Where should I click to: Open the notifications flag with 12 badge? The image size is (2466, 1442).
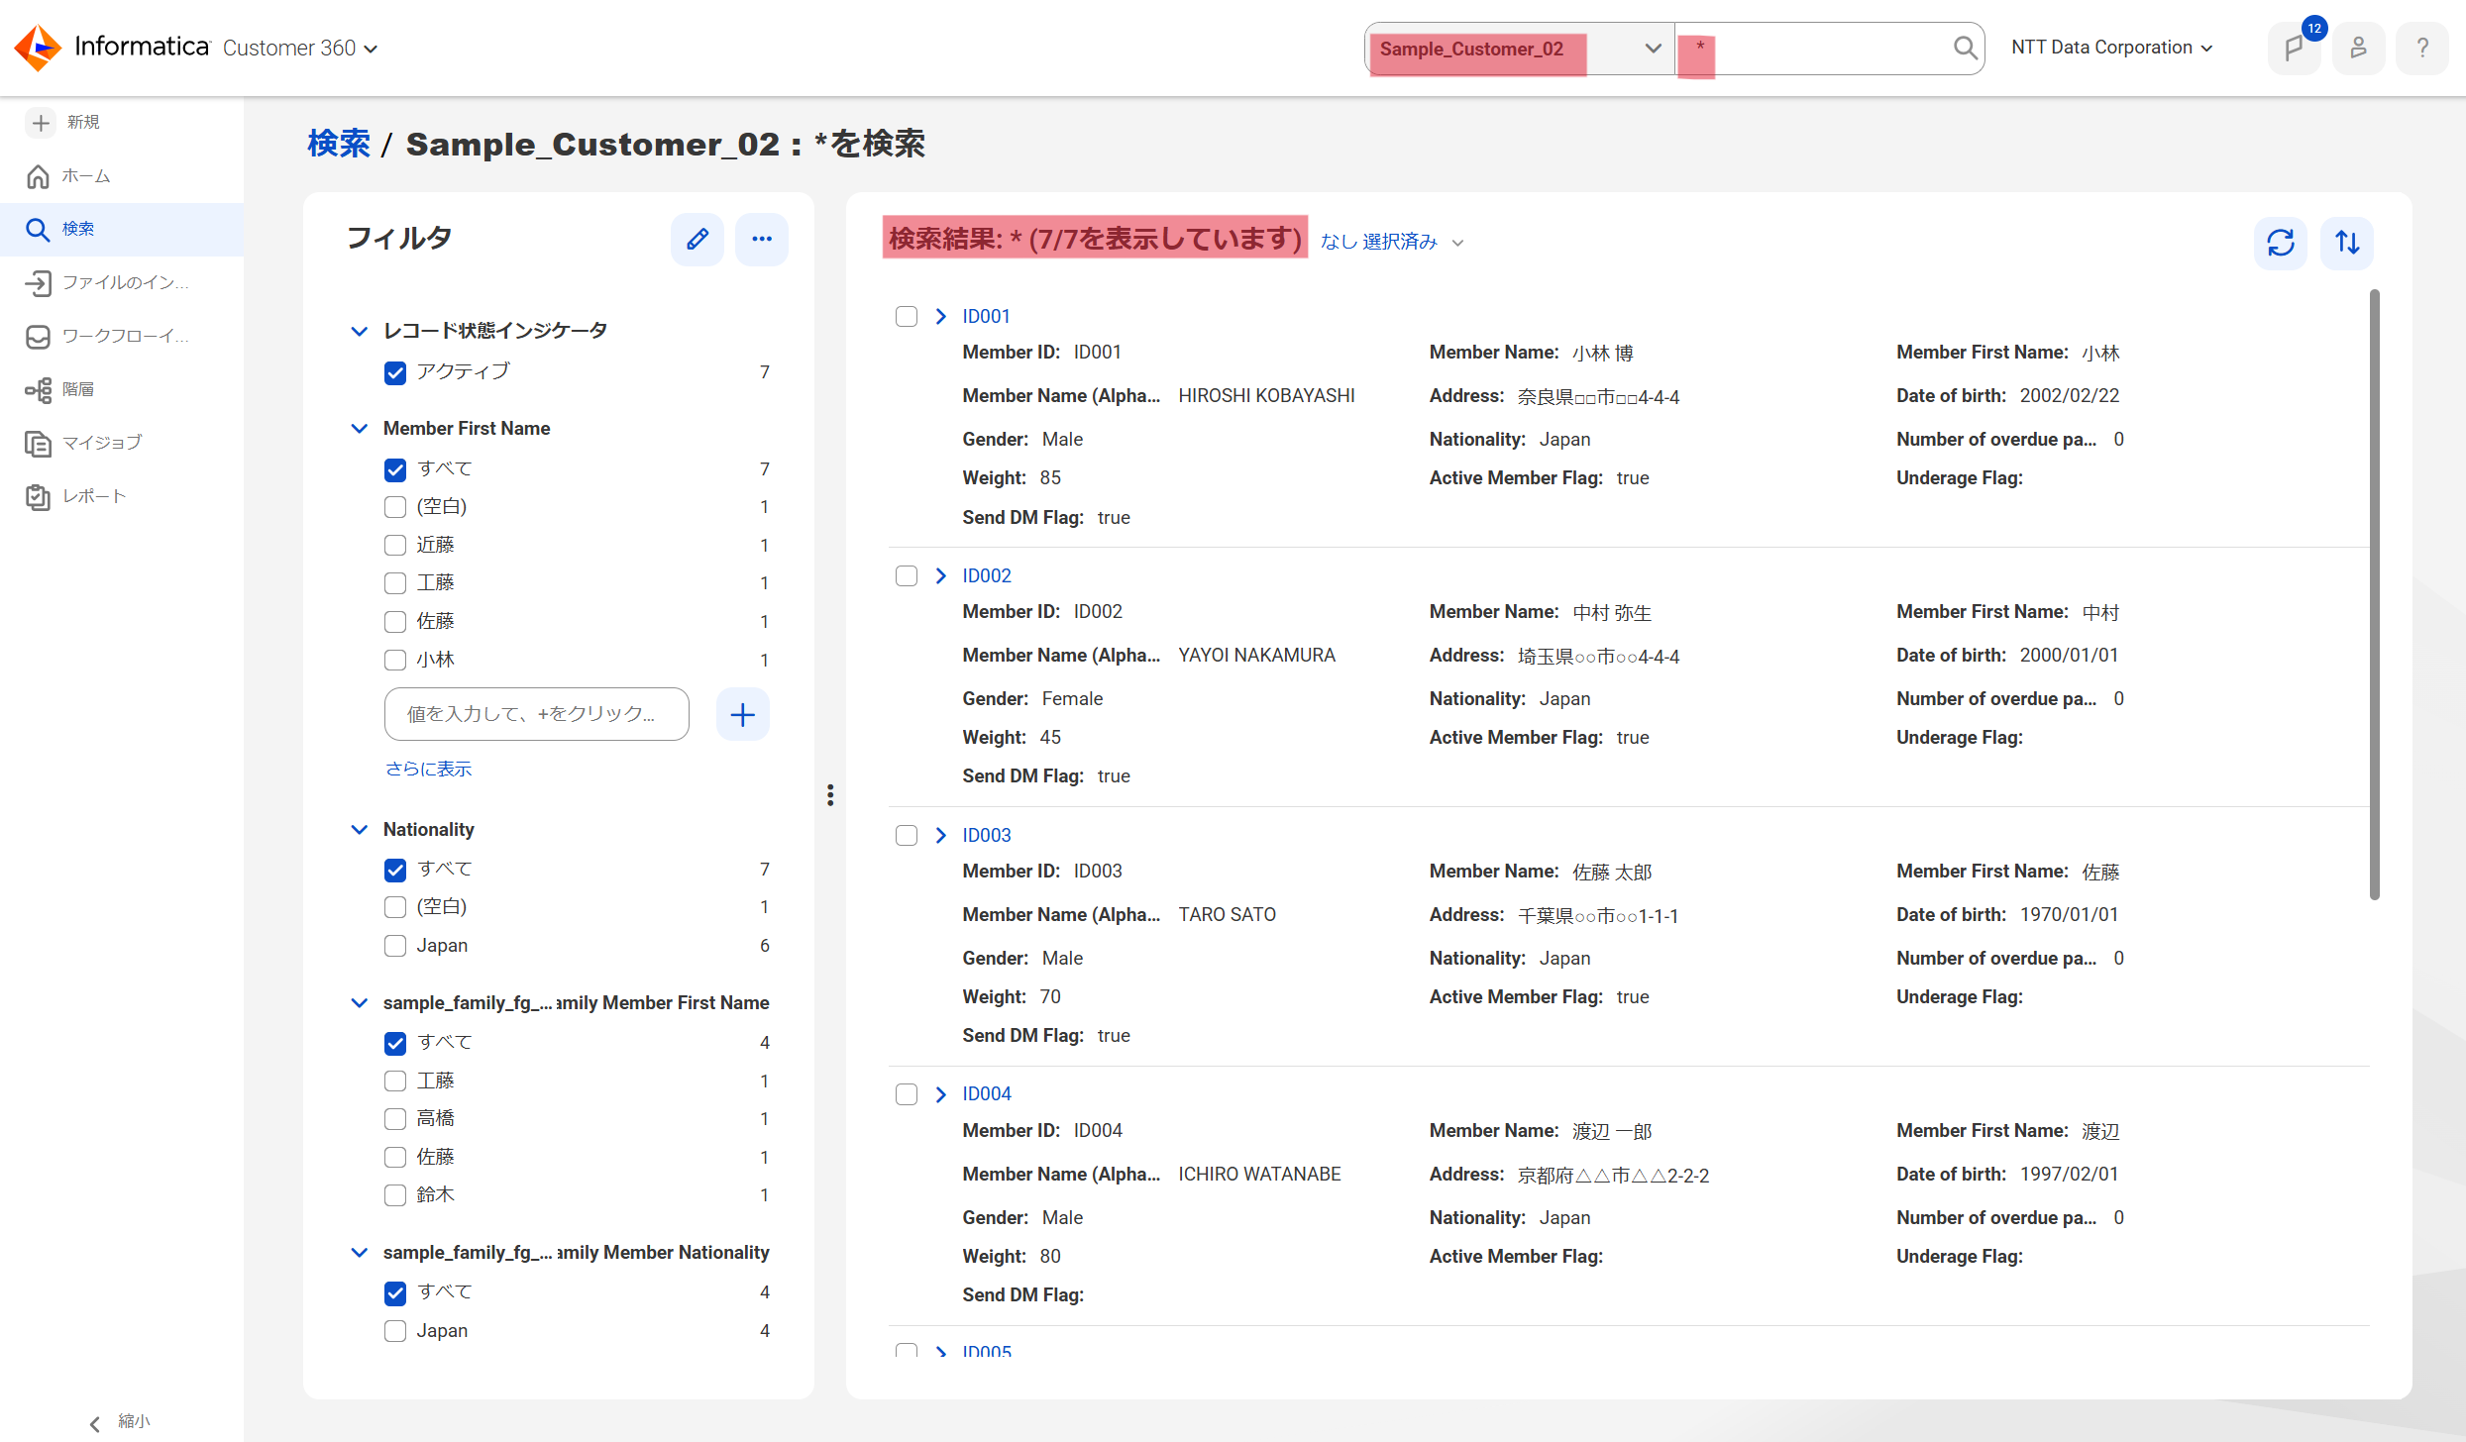click(x=2296, y=47)
